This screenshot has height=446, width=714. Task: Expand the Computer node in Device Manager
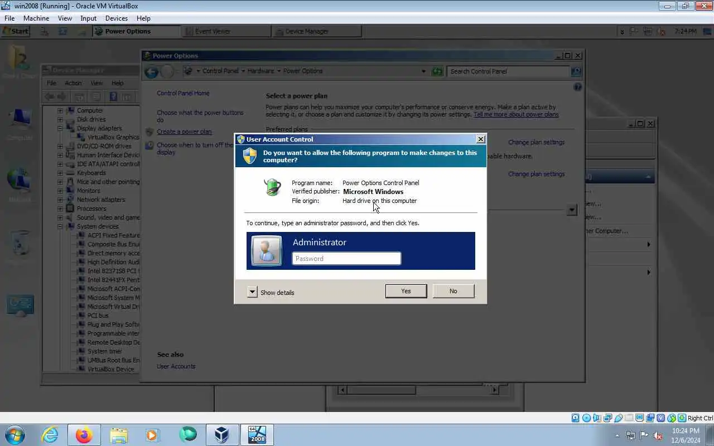pyautogui.click(x=60, y=110)
